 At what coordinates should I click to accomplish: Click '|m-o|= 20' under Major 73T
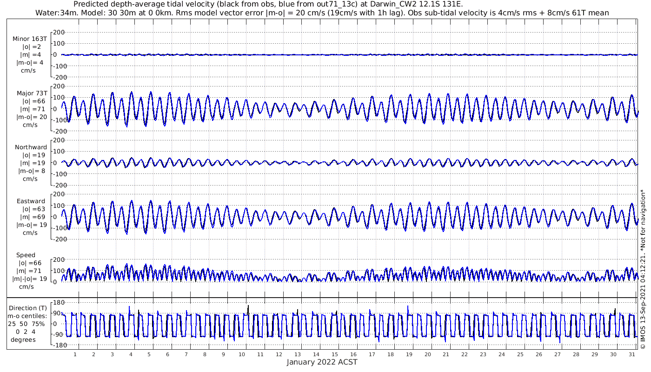coord(32,117)
